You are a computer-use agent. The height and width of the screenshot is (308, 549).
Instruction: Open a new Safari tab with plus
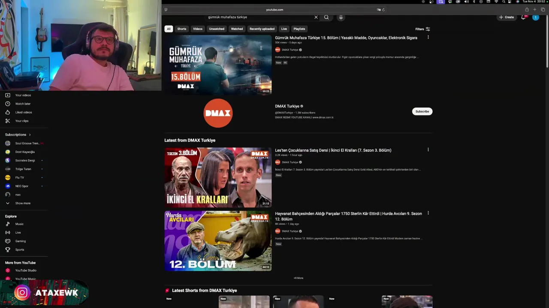(534, 9)
